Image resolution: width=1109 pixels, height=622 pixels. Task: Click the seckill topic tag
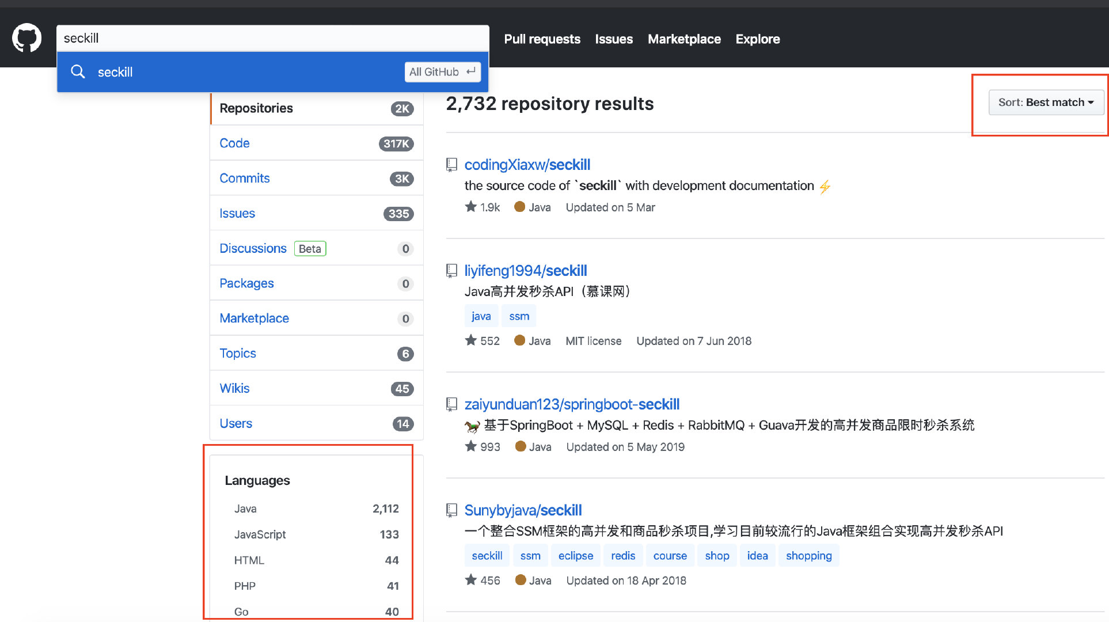487,556
